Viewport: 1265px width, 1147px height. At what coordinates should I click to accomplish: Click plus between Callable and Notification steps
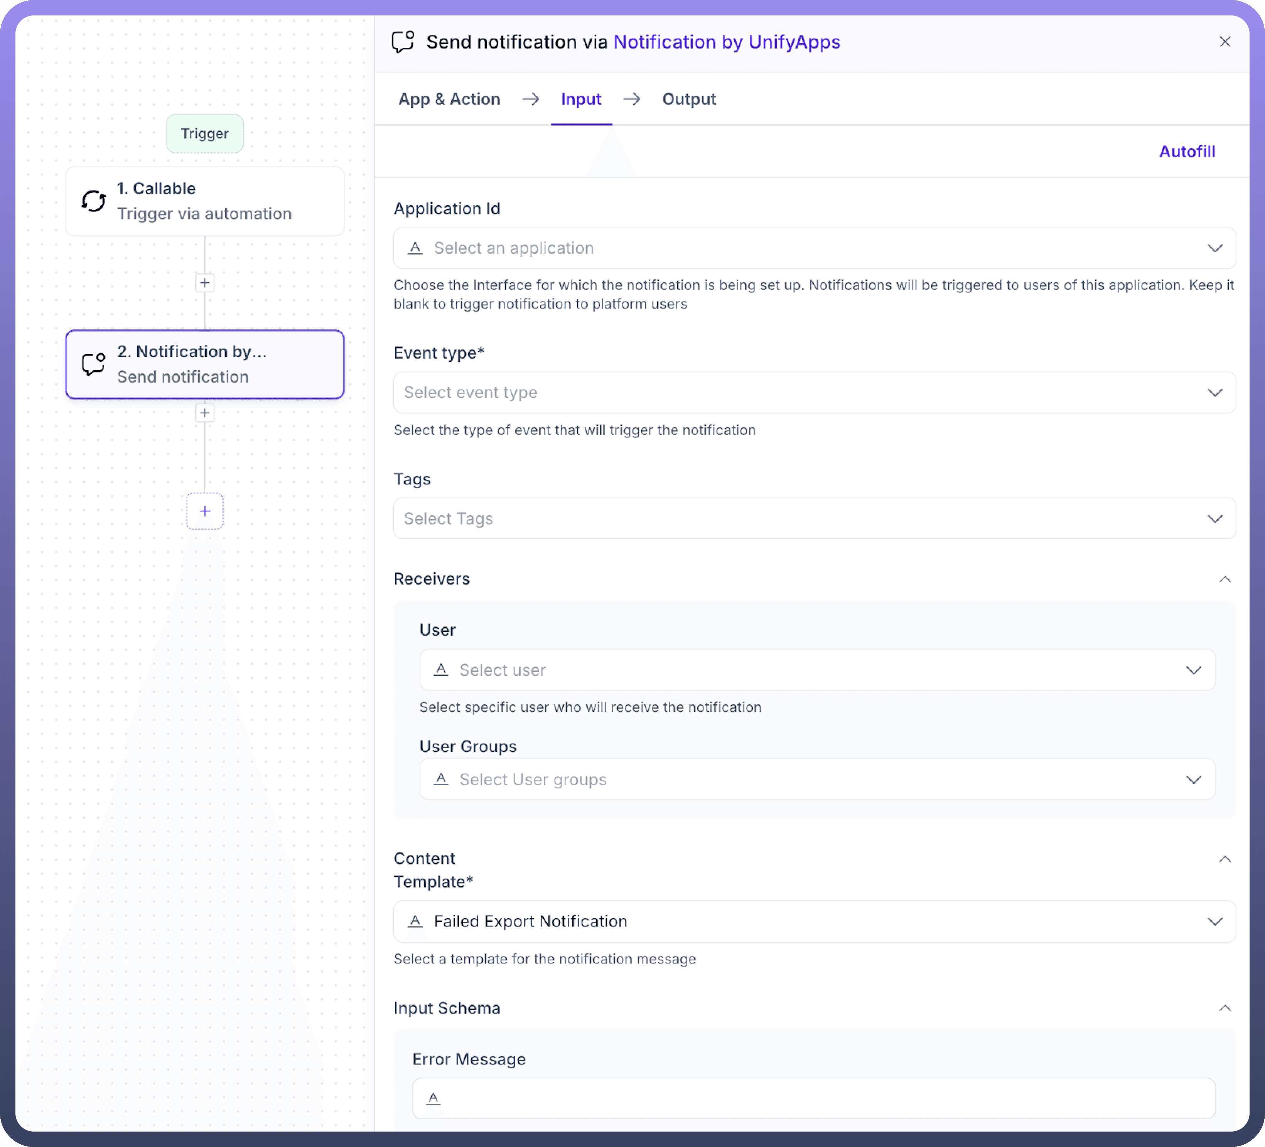pos(204,283)
